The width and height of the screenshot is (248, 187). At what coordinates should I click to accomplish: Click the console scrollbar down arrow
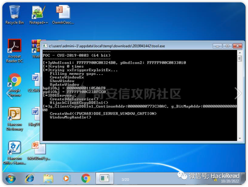coord(240,138)
